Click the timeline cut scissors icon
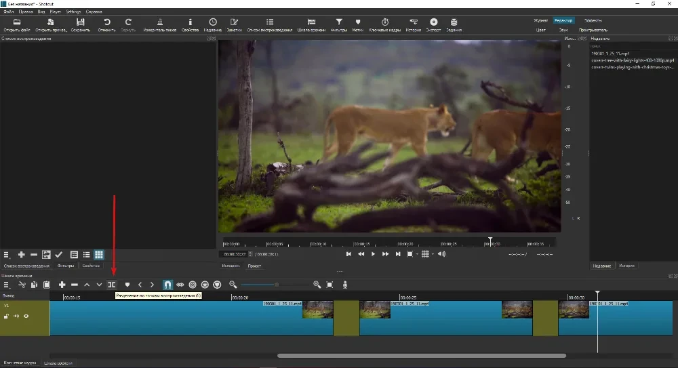This screenshot has width=678, height=368. (22, 285)
